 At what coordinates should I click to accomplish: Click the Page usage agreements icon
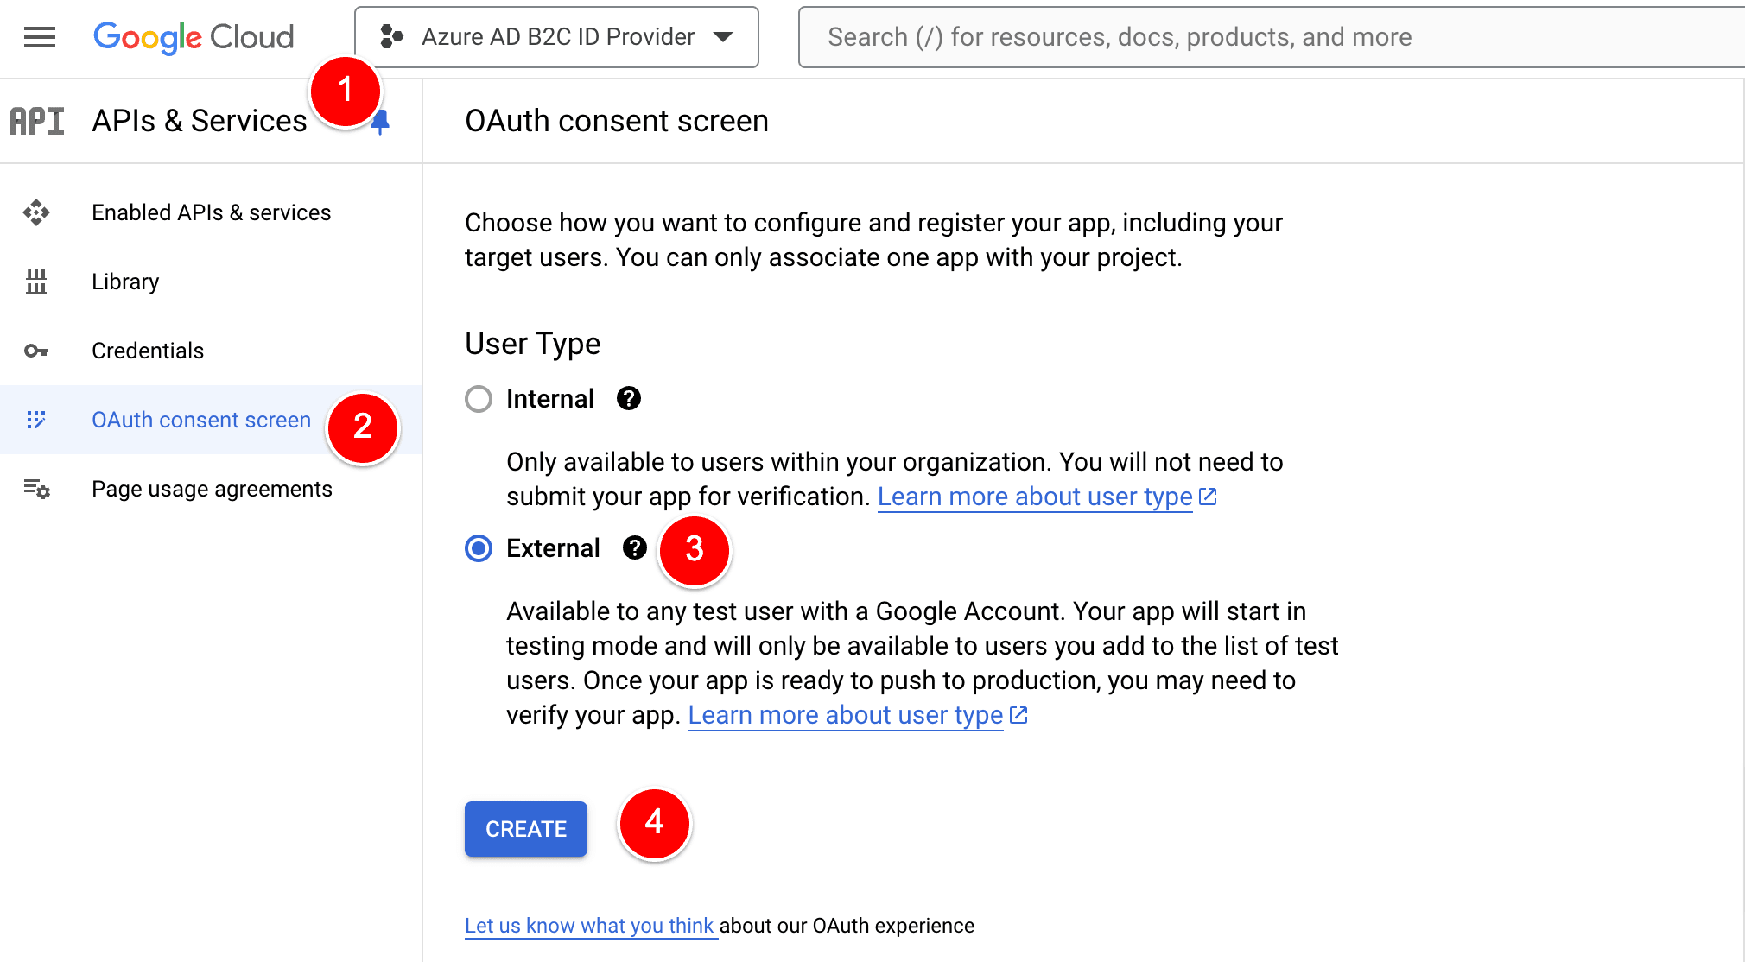tap(36, 489)
